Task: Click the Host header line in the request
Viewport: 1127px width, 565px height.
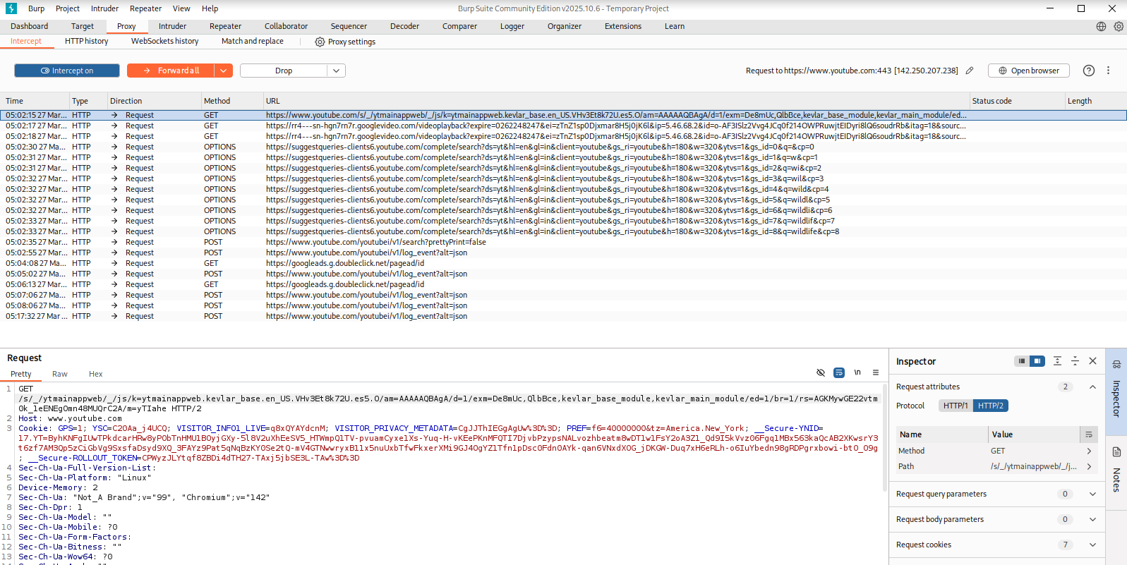Action: [x=71, y=418]
